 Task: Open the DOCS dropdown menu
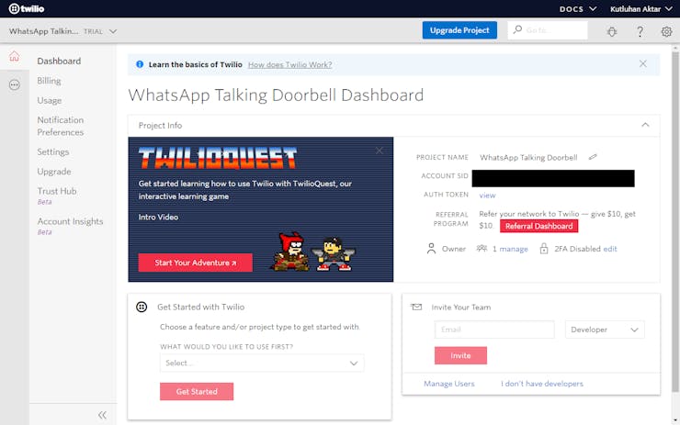click(578, 8)
